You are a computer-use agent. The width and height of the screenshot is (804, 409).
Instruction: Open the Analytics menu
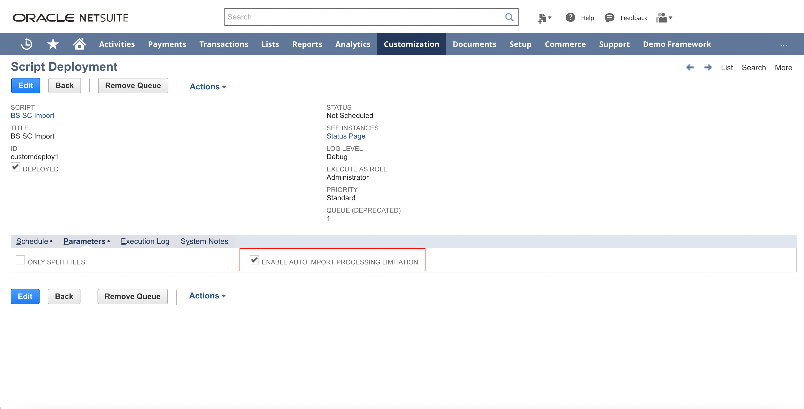click(x=353, y=44)
